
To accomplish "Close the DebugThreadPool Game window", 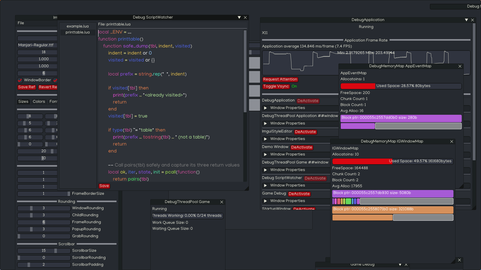I will (x=222, y=202).
